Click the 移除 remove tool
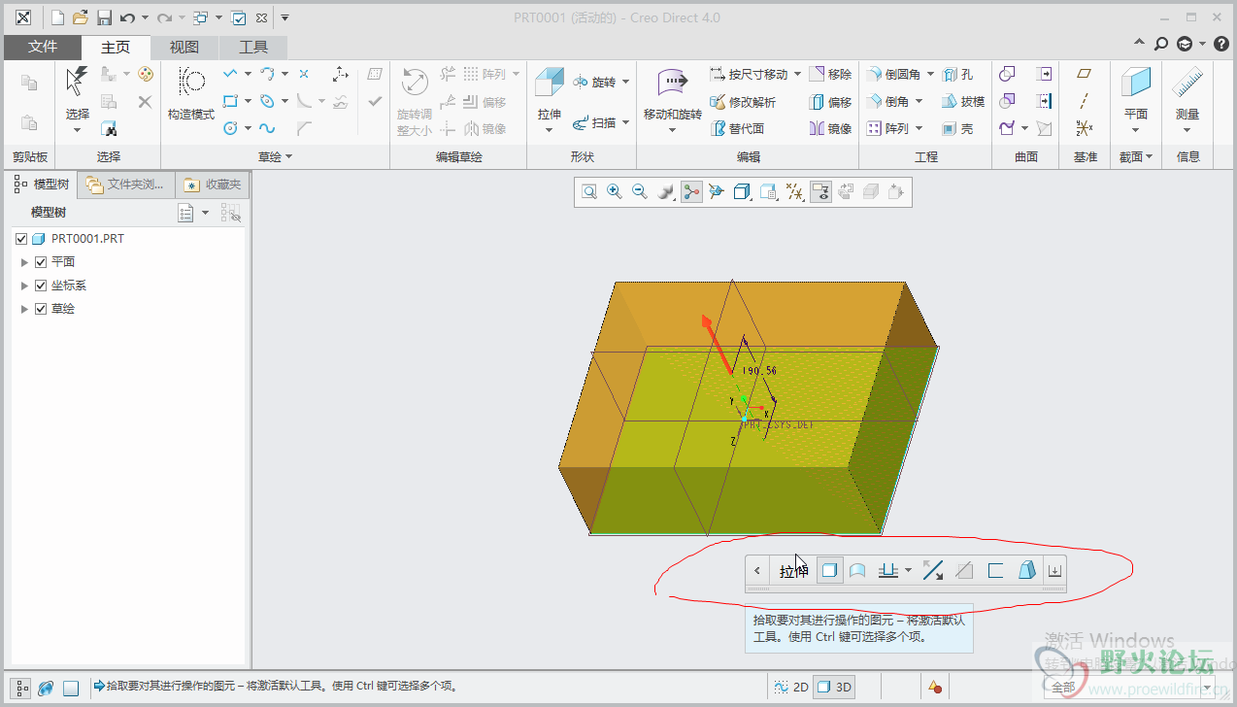This screenshot has width=1237, height=707. pos(830,75)
